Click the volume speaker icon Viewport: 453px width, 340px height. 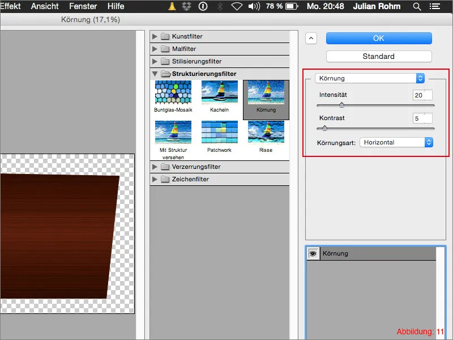[x=255, y=7]
